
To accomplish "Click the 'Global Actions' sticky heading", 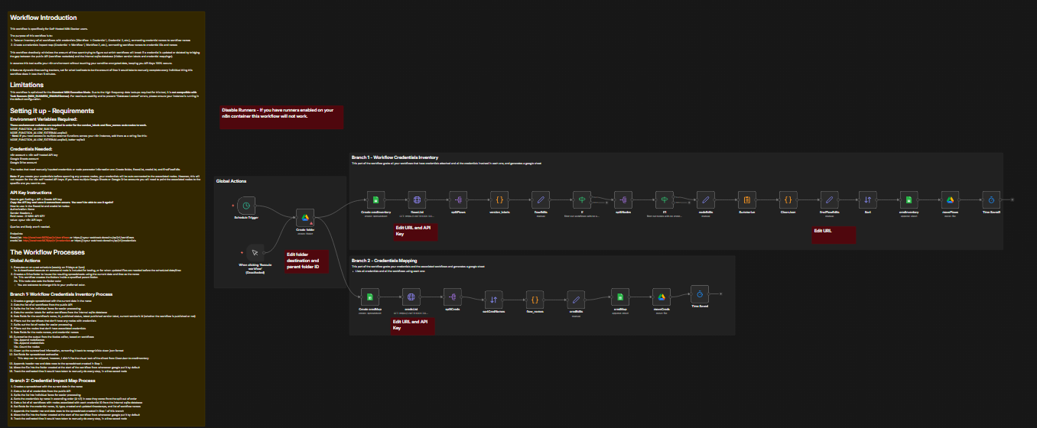I will (x=232, y=181).
